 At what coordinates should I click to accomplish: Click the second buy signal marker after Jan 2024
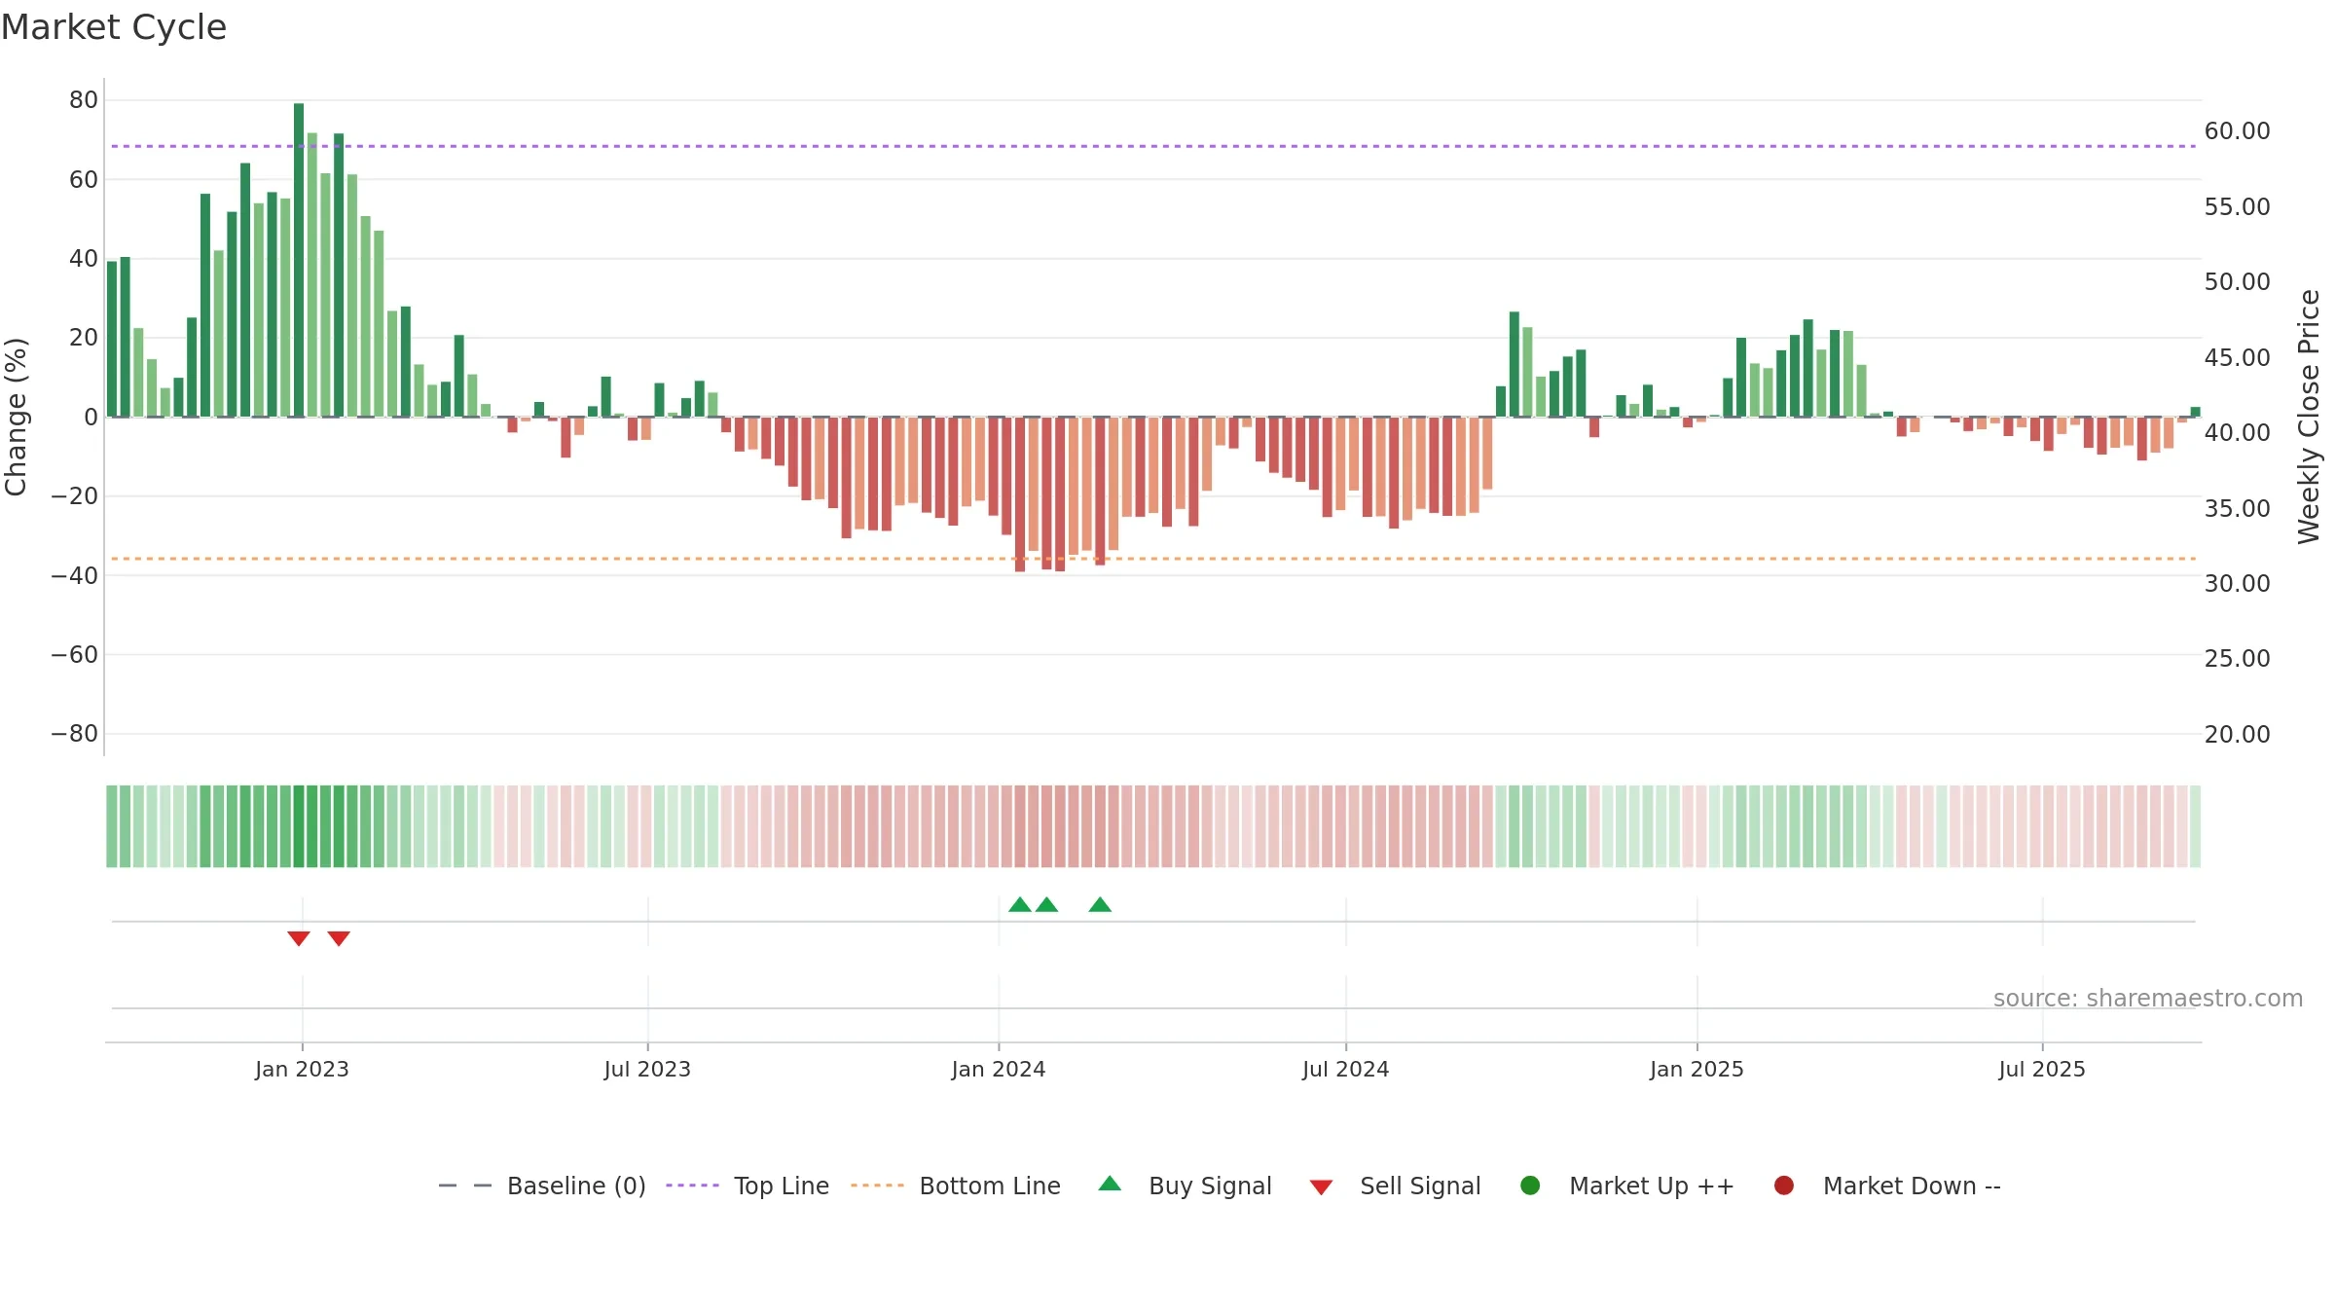click(x=1047, y=905)
